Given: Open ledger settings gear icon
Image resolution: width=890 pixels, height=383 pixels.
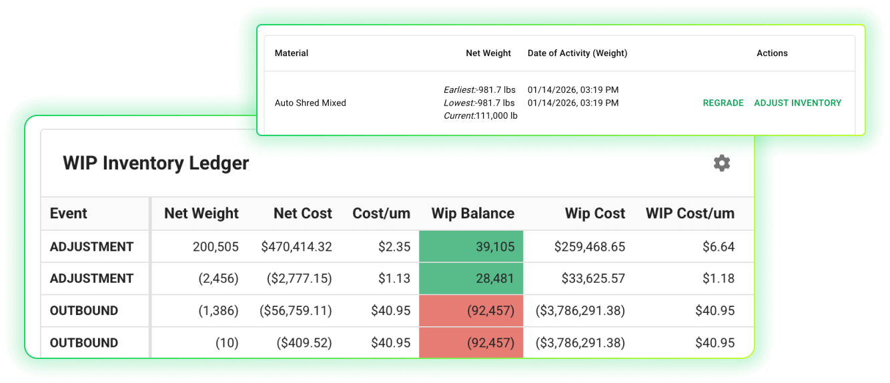Looking at the screenshot, I should click(x=721, y=163).
